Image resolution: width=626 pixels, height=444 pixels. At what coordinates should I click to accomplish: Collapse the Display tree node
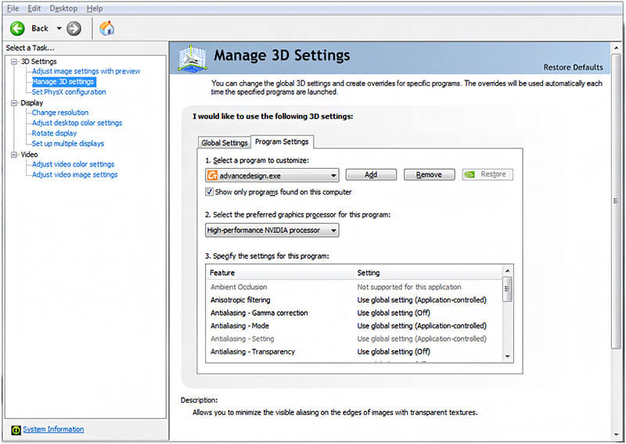[15, 103]
